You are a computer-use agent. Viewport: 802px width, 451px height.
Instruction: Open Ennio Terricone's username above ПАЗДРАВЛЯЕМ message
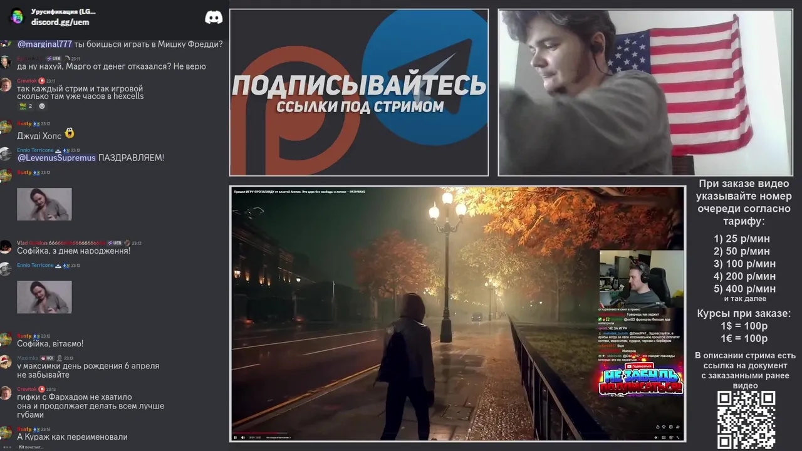click(x=35, y=150)
